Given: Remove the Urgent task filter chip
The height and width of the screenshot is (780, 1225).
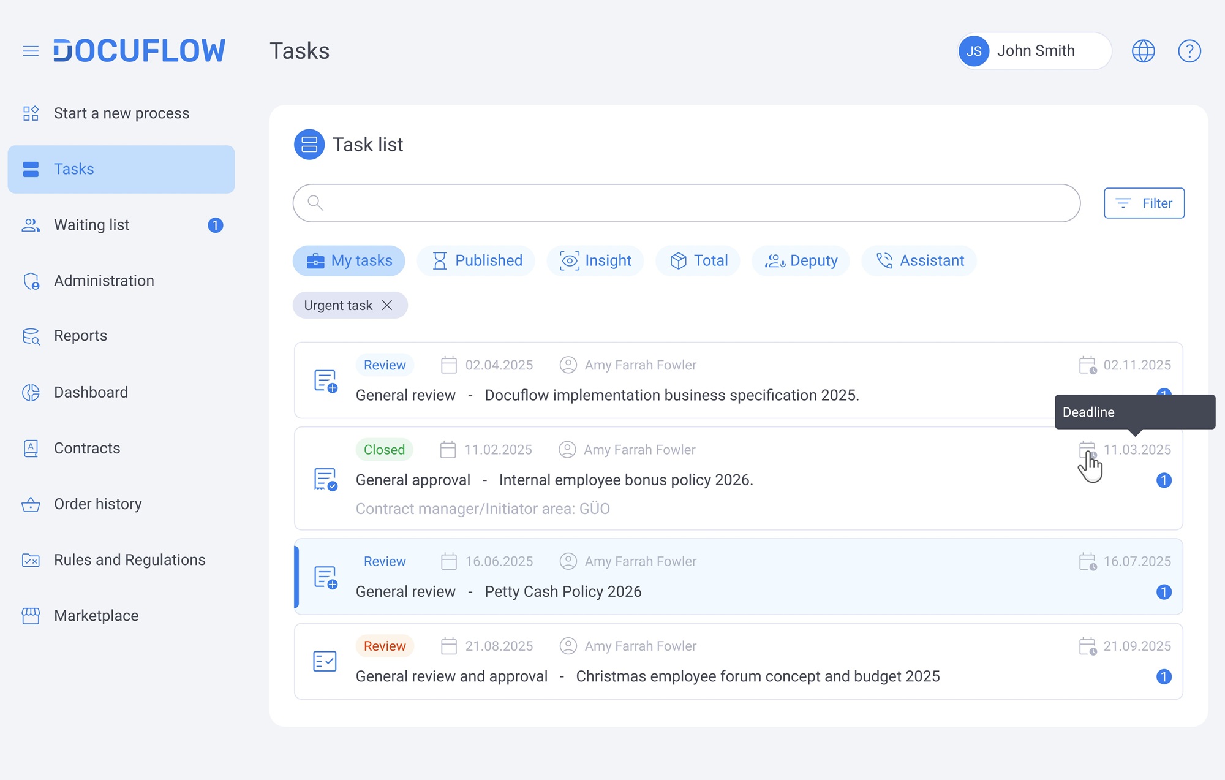Looking at the screenshot, I should click(x=387, y=305).
